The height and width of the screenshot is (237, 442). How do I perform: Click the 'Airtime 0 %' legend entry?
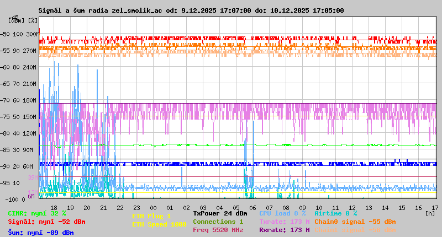click(336, 213)
